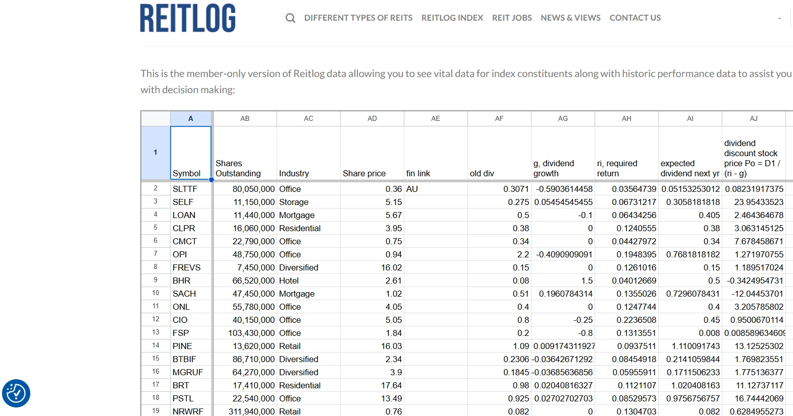Screen dimensions: 793x416
Task: Go to Reitlog Index page
Action: (452, 18)
